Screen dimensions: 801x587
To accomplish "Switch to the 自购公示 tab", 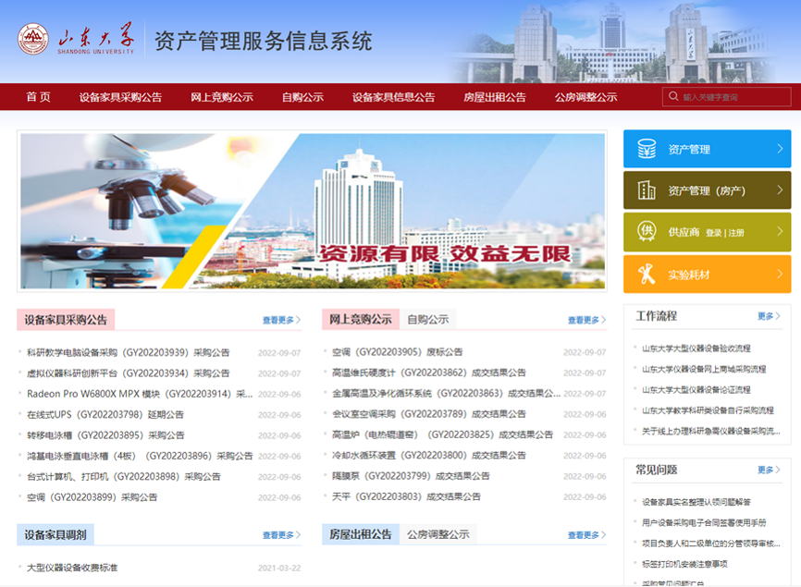I will [428, 318].
